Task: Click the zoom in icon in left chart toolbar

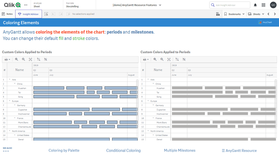Action: tap(16, 60)
